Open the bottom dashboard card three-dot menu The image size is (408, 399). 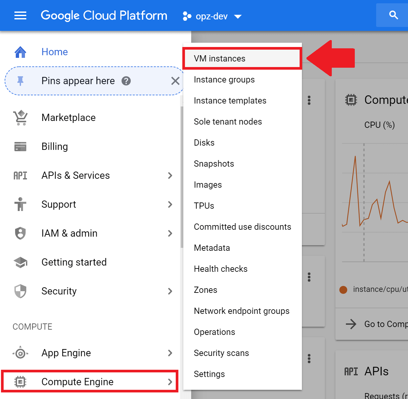[x=309, y=358]
